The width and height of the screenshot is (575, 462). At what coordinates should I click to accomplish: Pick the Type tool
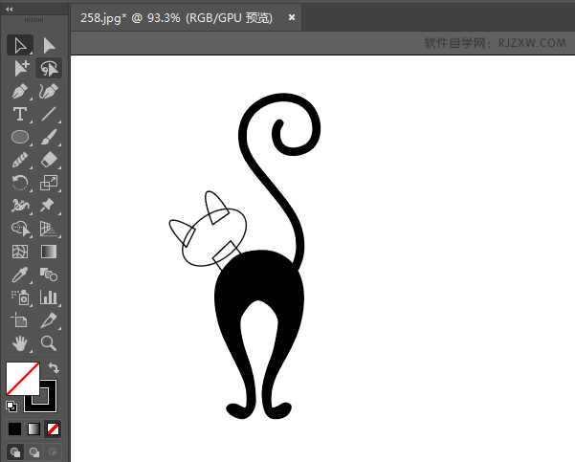coord(20,114)
